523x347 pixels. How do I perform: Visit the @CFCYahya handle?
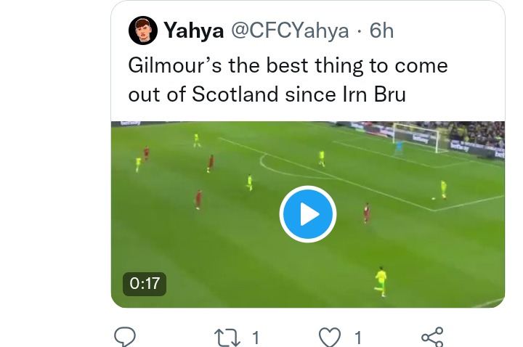[x=290, y=30]
